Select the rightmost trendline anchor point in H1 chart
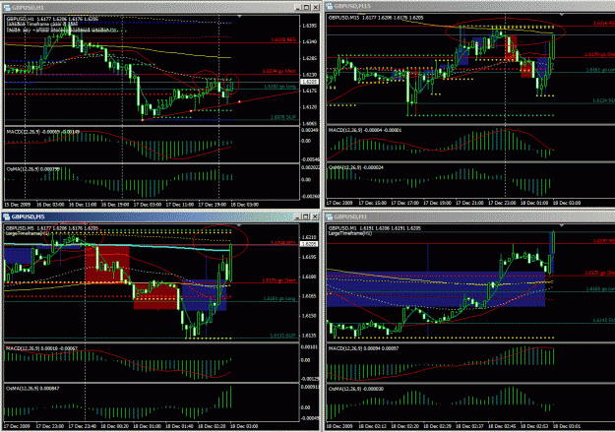615x432 pixels. pyautogui.click(x=239, y=102)
